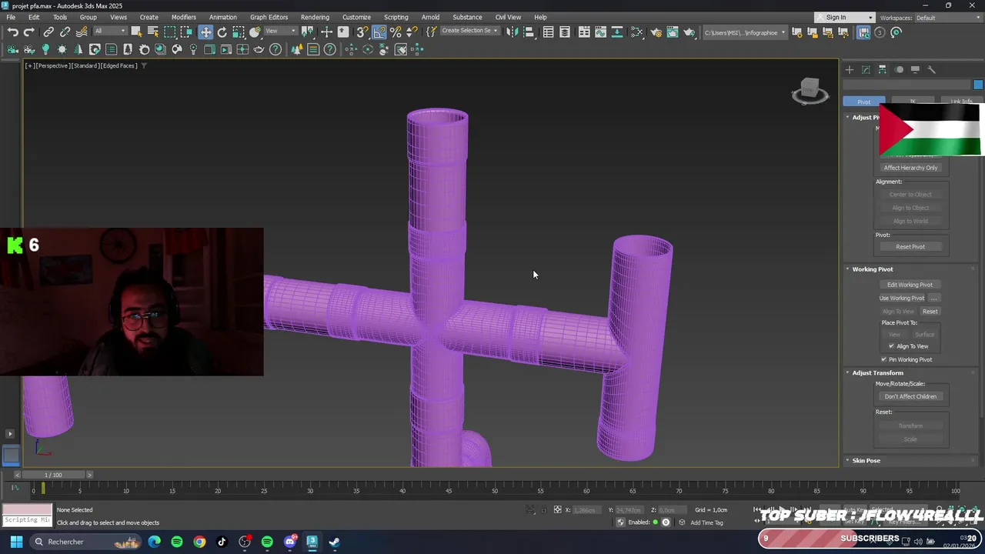Choose the Select Object tool
985x554 pixels.
pos(136,32)
